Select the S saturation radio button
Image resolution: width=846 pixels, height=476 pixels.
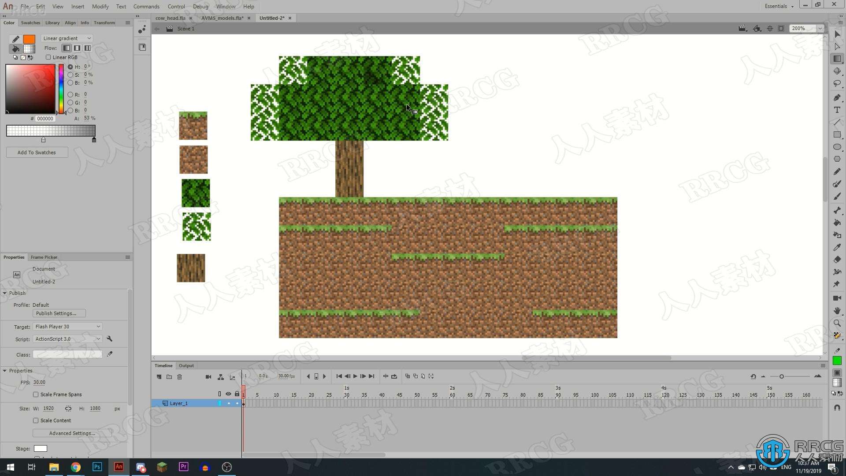(70, 75)
